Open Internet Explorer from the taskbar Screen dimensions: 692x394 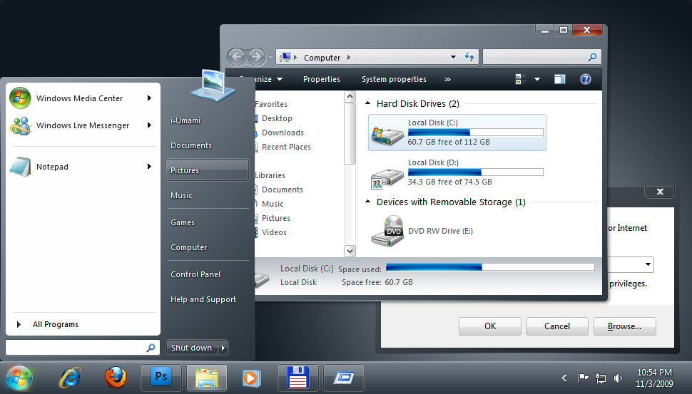point(70,377)
